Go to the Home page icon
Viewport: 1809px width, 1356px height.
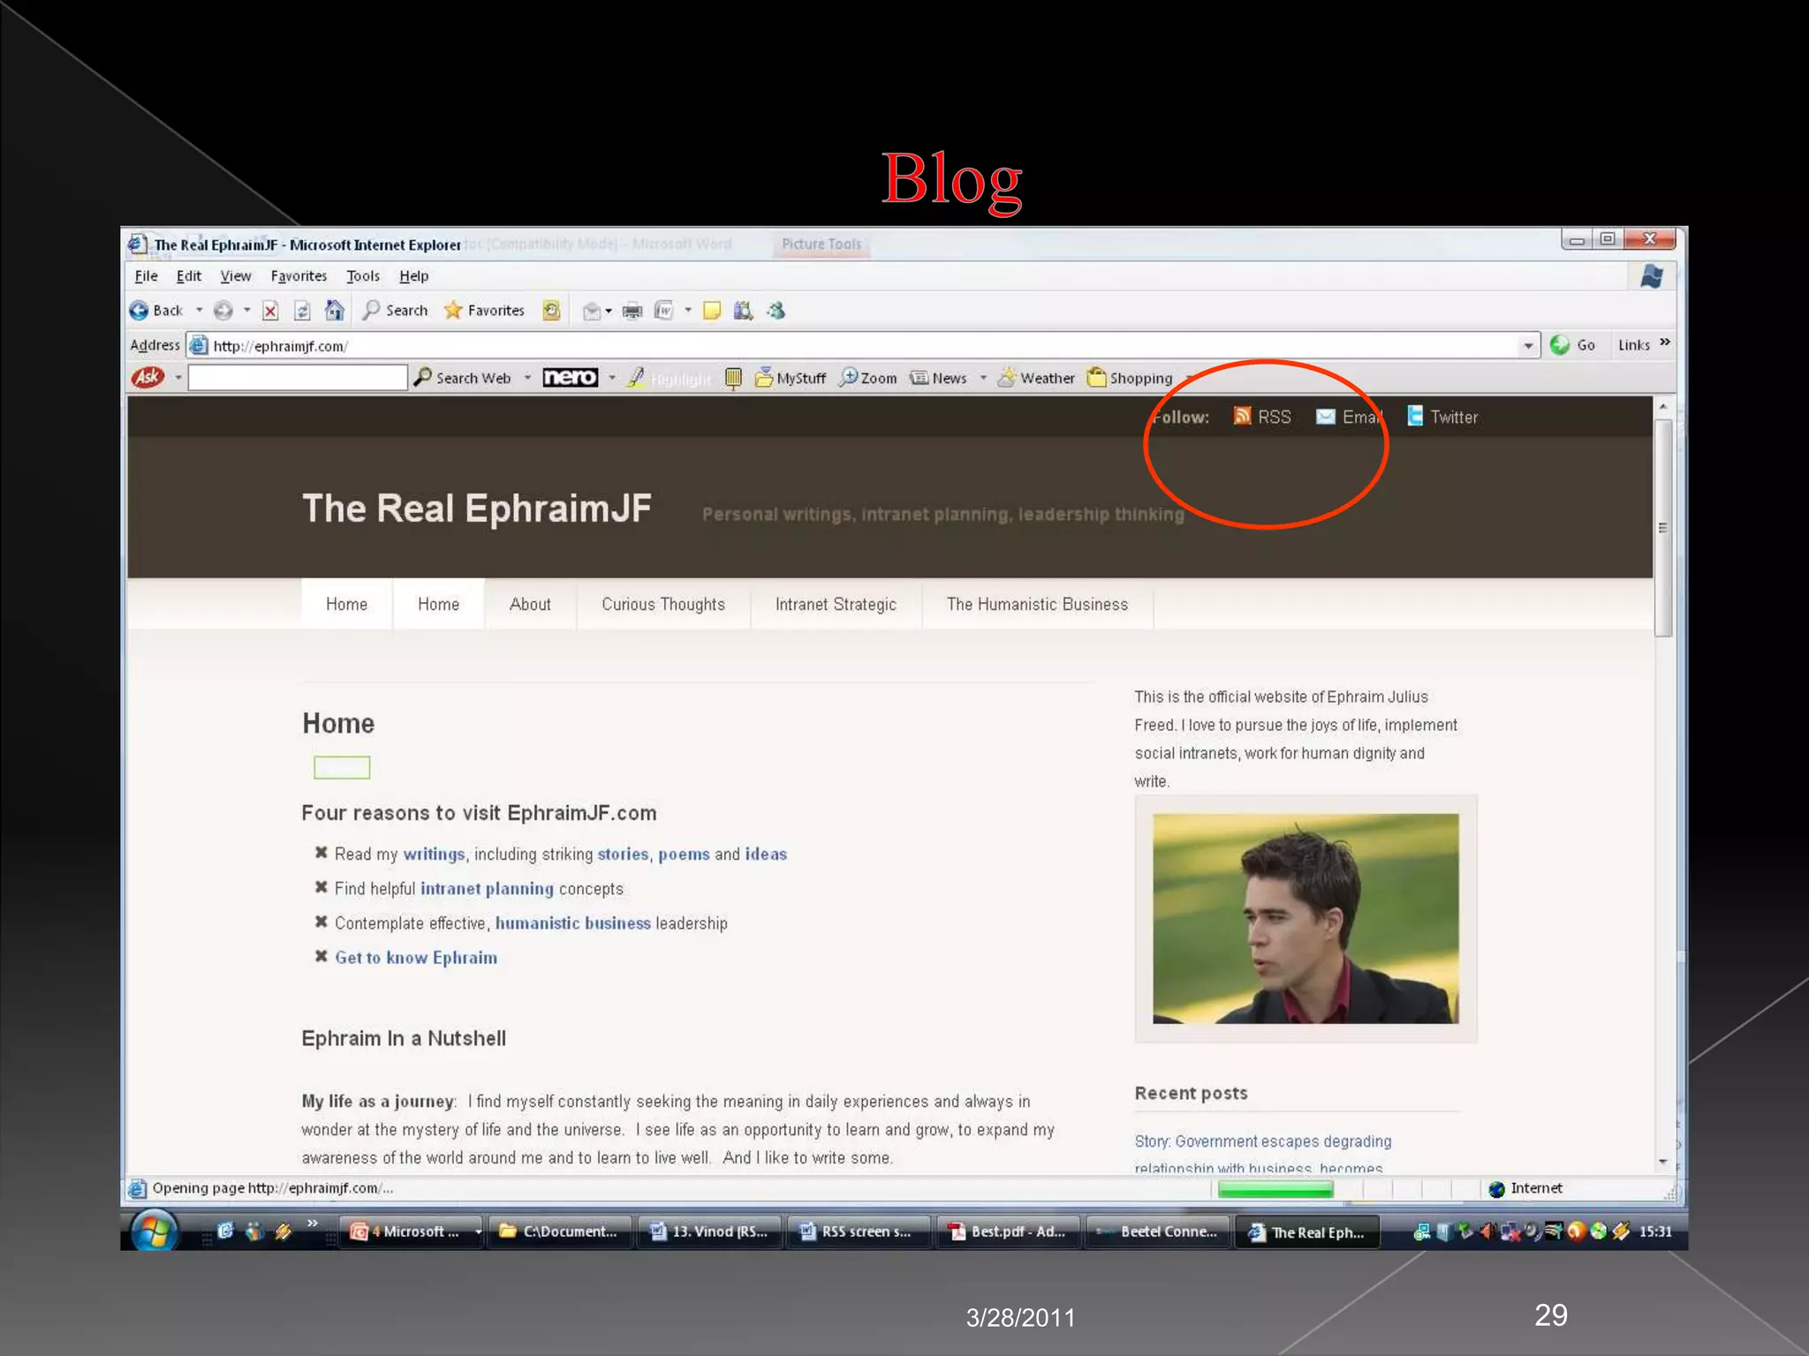[x=334, y=311]
